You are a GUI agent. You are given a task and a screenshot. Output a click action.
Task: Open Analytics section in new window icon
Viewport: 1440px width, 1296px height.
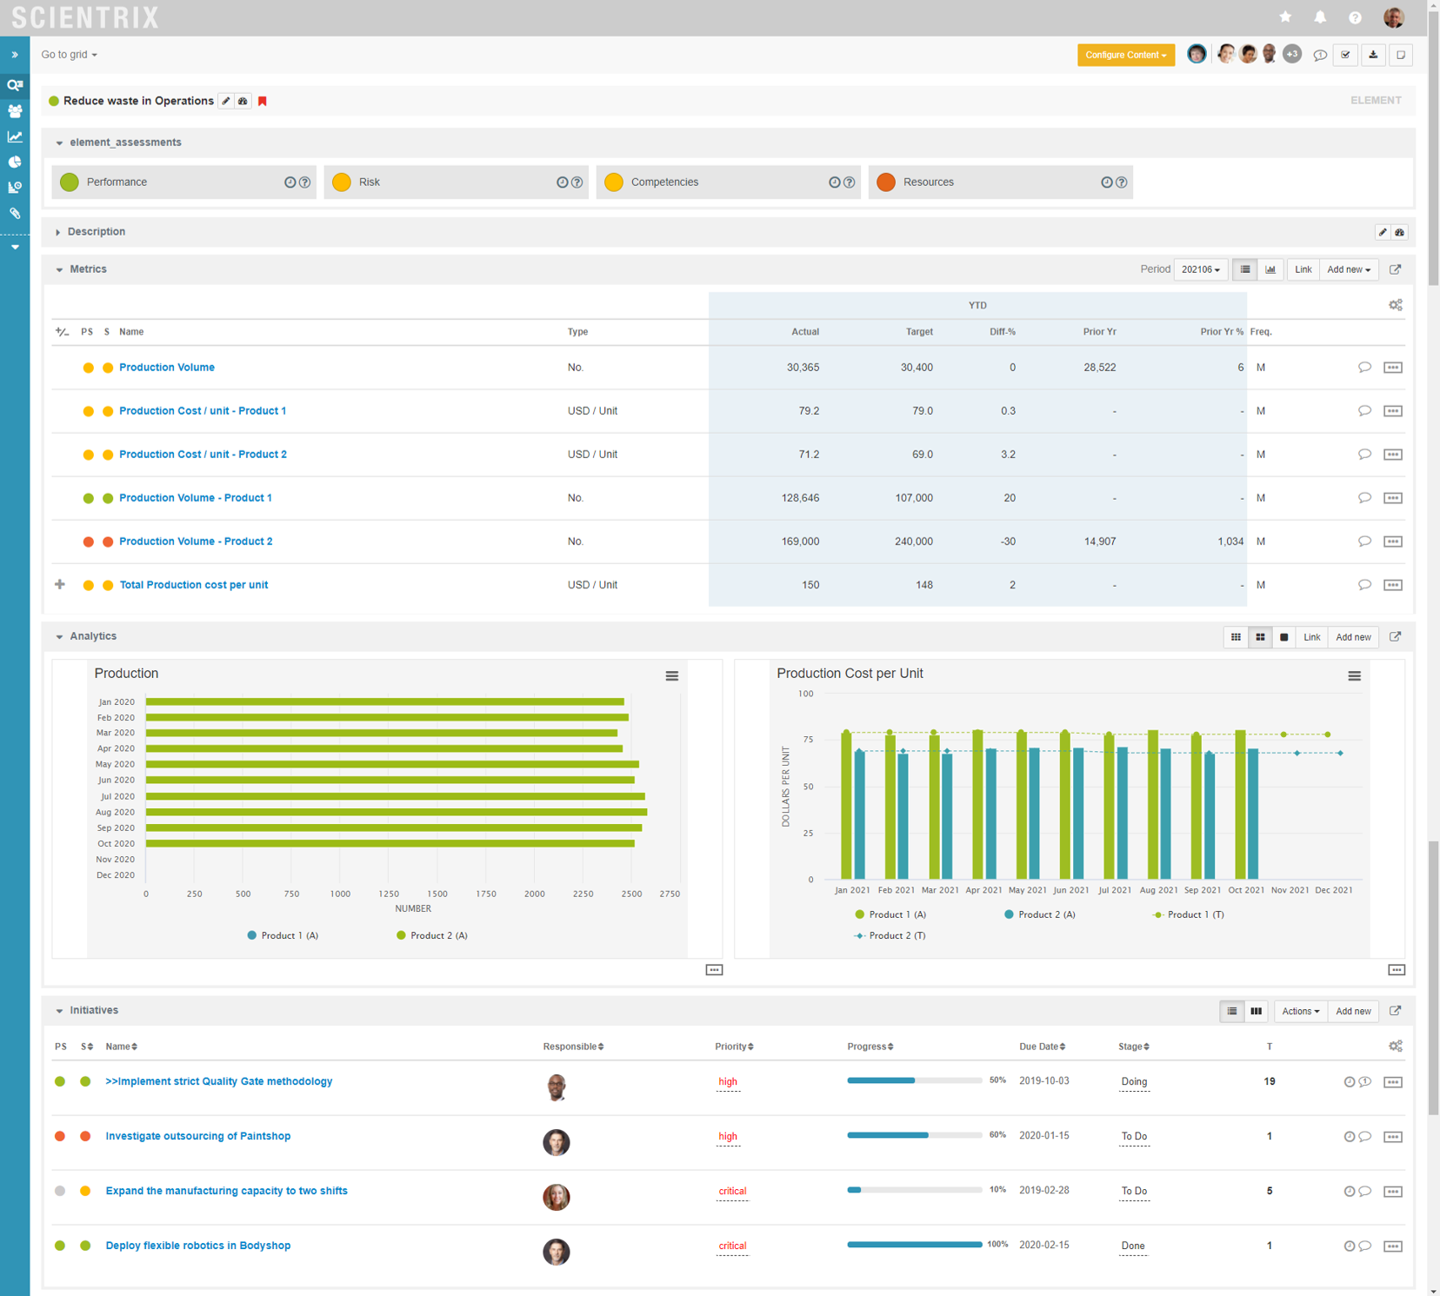pyautogui.click(x=1395, y=637)
